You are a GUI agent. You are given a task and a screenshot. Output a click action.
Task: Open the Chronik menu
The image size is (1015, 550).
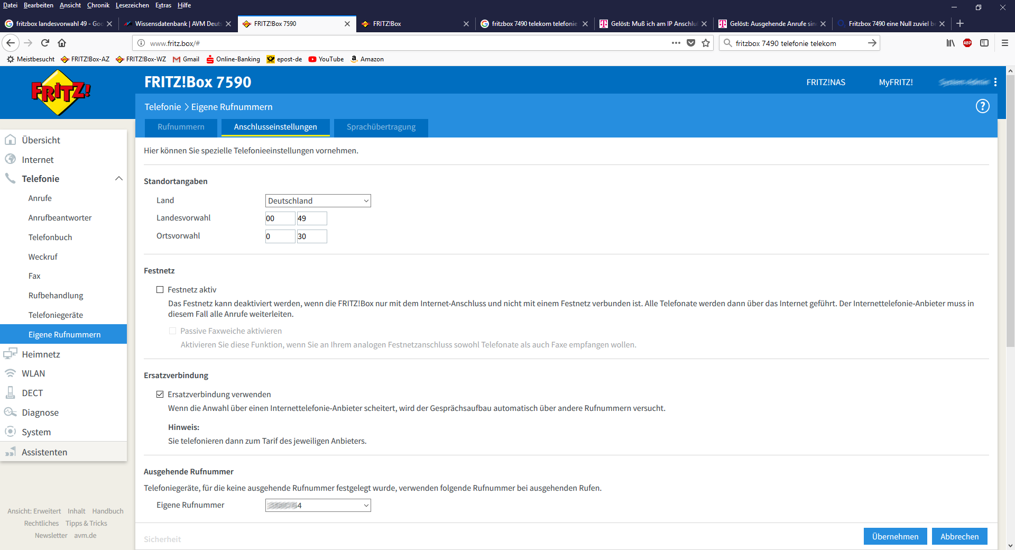[x=98, y=5]
